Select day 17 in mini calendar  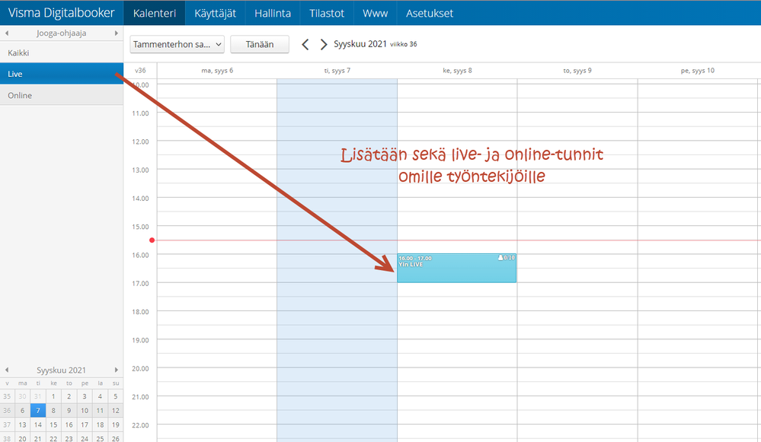(85, 425)
